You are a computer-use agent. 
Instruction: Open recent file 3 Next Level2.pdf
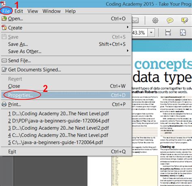click(x=66, y=128)
